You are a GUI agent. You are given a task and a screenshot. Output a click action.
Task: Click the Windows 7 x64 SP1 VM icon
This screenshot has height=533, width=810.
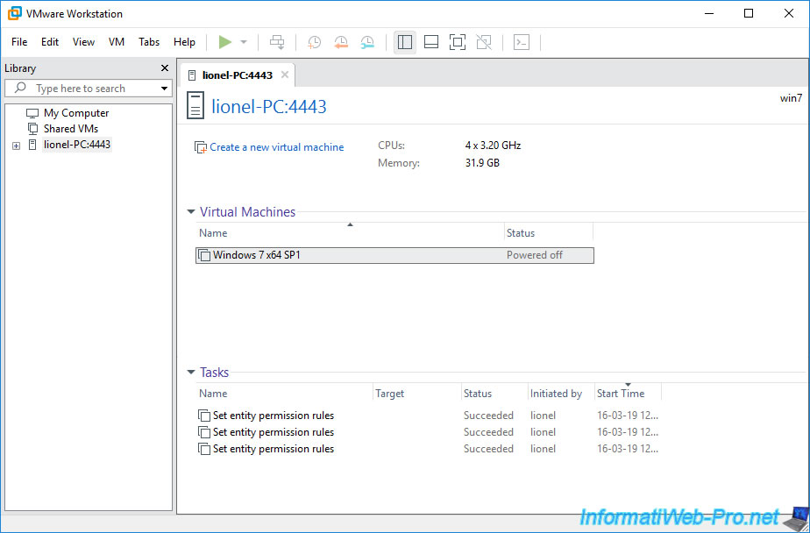pos(204,255)
